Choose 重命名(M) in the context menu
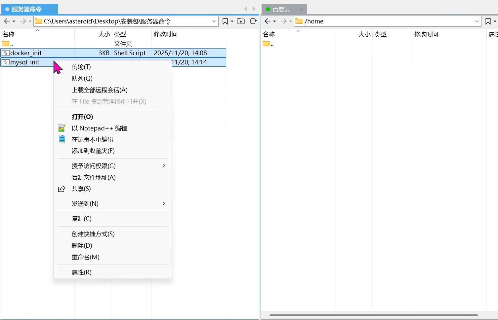This screenshot has height=320, width=498. point(86,257)
